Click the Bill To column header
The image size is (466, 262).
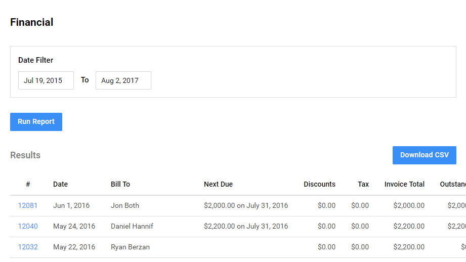120,184
